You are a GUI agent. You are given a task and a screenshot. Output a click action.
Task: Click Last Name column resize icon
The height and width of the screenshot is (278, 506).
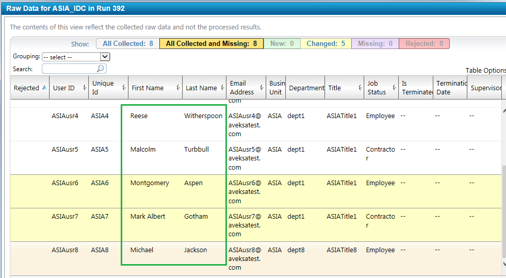click(222, 88)
